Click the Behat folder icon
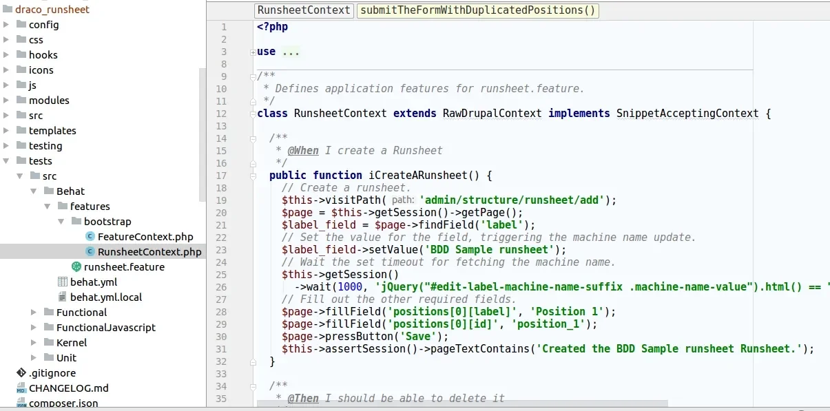The image size is (830, 411). 48,191
